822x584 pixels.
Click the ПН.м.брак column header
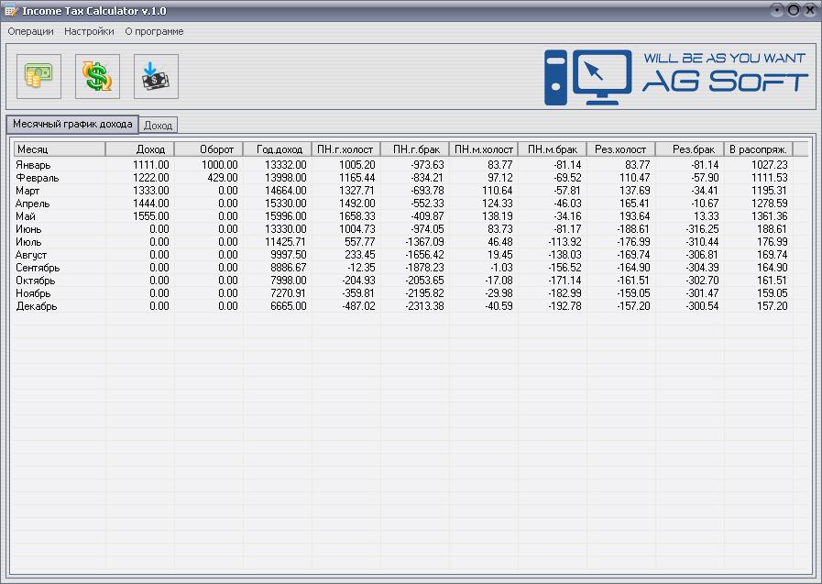pyautogui.click(x=552, y=149)
